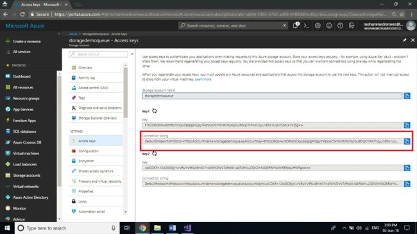Clear the portal search box
417x234 pixels.
click(284, 26)
